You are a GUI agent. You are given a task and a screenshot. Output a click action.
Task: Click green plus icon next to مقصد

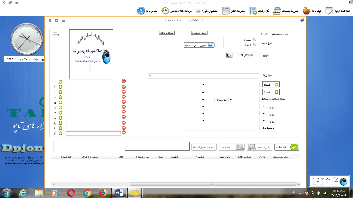click(276, 92)
